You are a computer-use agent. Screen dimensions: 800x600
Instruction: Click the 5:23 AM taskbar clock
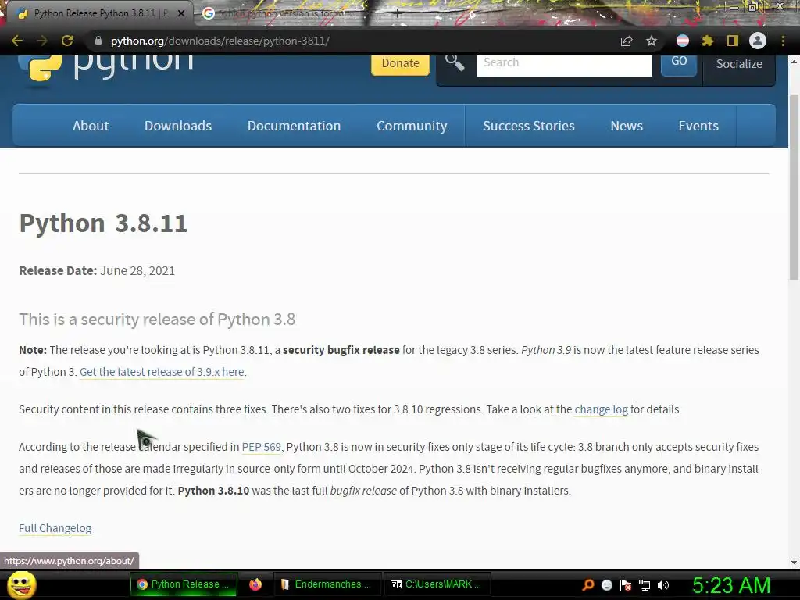point(731,584)
